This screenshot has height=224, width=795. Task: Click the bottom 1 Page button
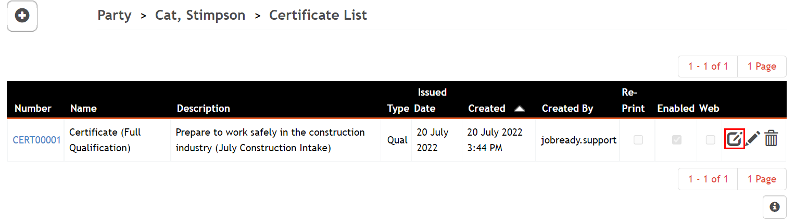point(762,179)
